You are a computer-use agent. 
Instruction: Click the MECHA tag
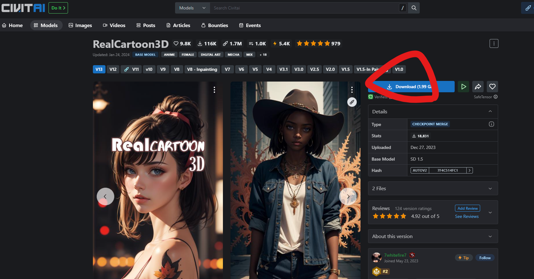coord(233,55)
